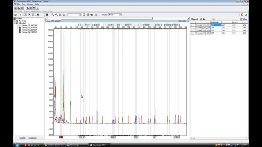Click the Trisomy_052_B04 row name in report table
262x147 pixels.
click(x=203, y=30)
